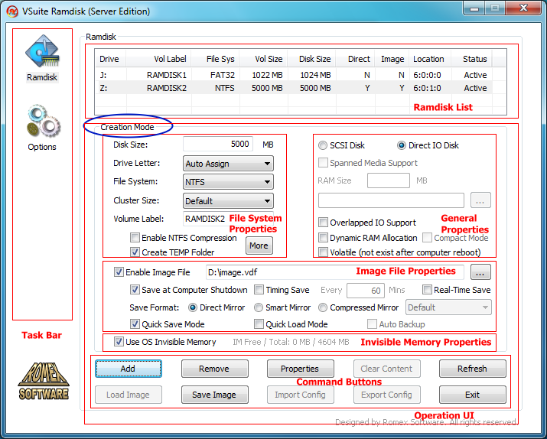Viewport: 547px width, 439px height.
Task: Open the Drive Letter dropdown
Action: (x=228, y=164)
